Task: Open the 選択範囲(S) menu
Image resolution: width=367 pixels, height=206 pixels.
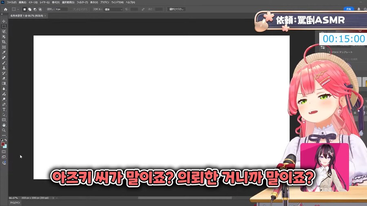Action: pyautogui.click(x=68, y=2)
